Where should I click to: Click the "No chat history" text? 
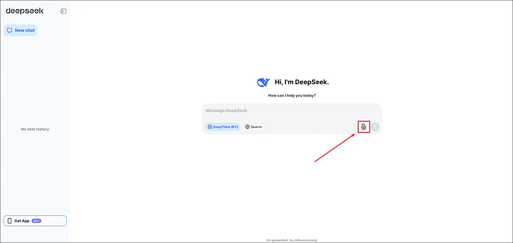[35, 129]
